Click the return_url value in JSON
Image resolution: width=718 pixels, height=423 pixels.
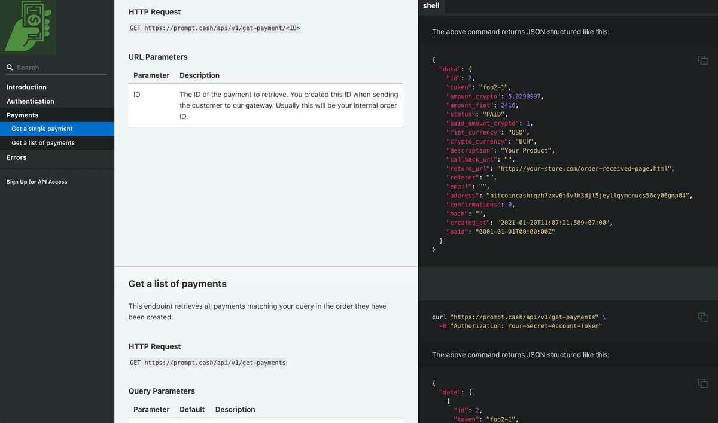(585, 169)
